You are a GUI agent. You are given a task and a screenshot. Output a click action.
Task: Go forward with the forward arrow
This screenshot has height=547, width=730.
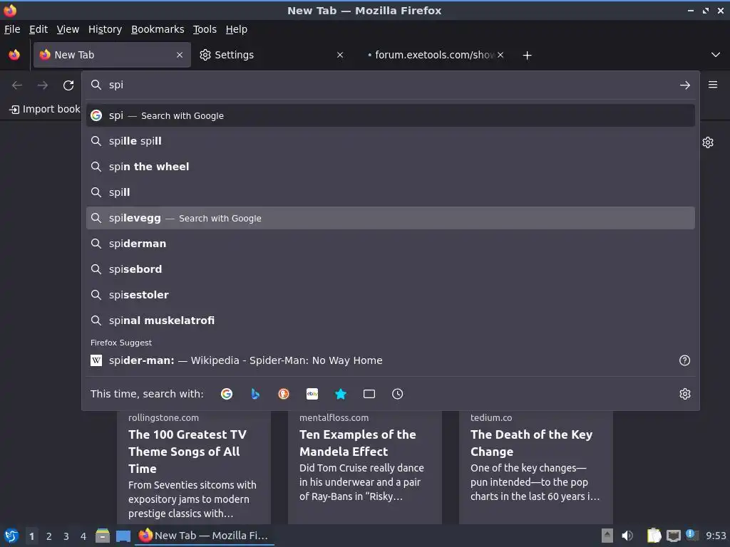43,85
